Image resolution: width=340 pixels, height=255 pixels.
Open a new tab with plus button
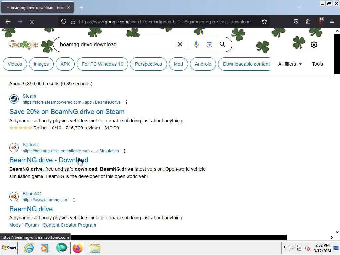point(81,8)
